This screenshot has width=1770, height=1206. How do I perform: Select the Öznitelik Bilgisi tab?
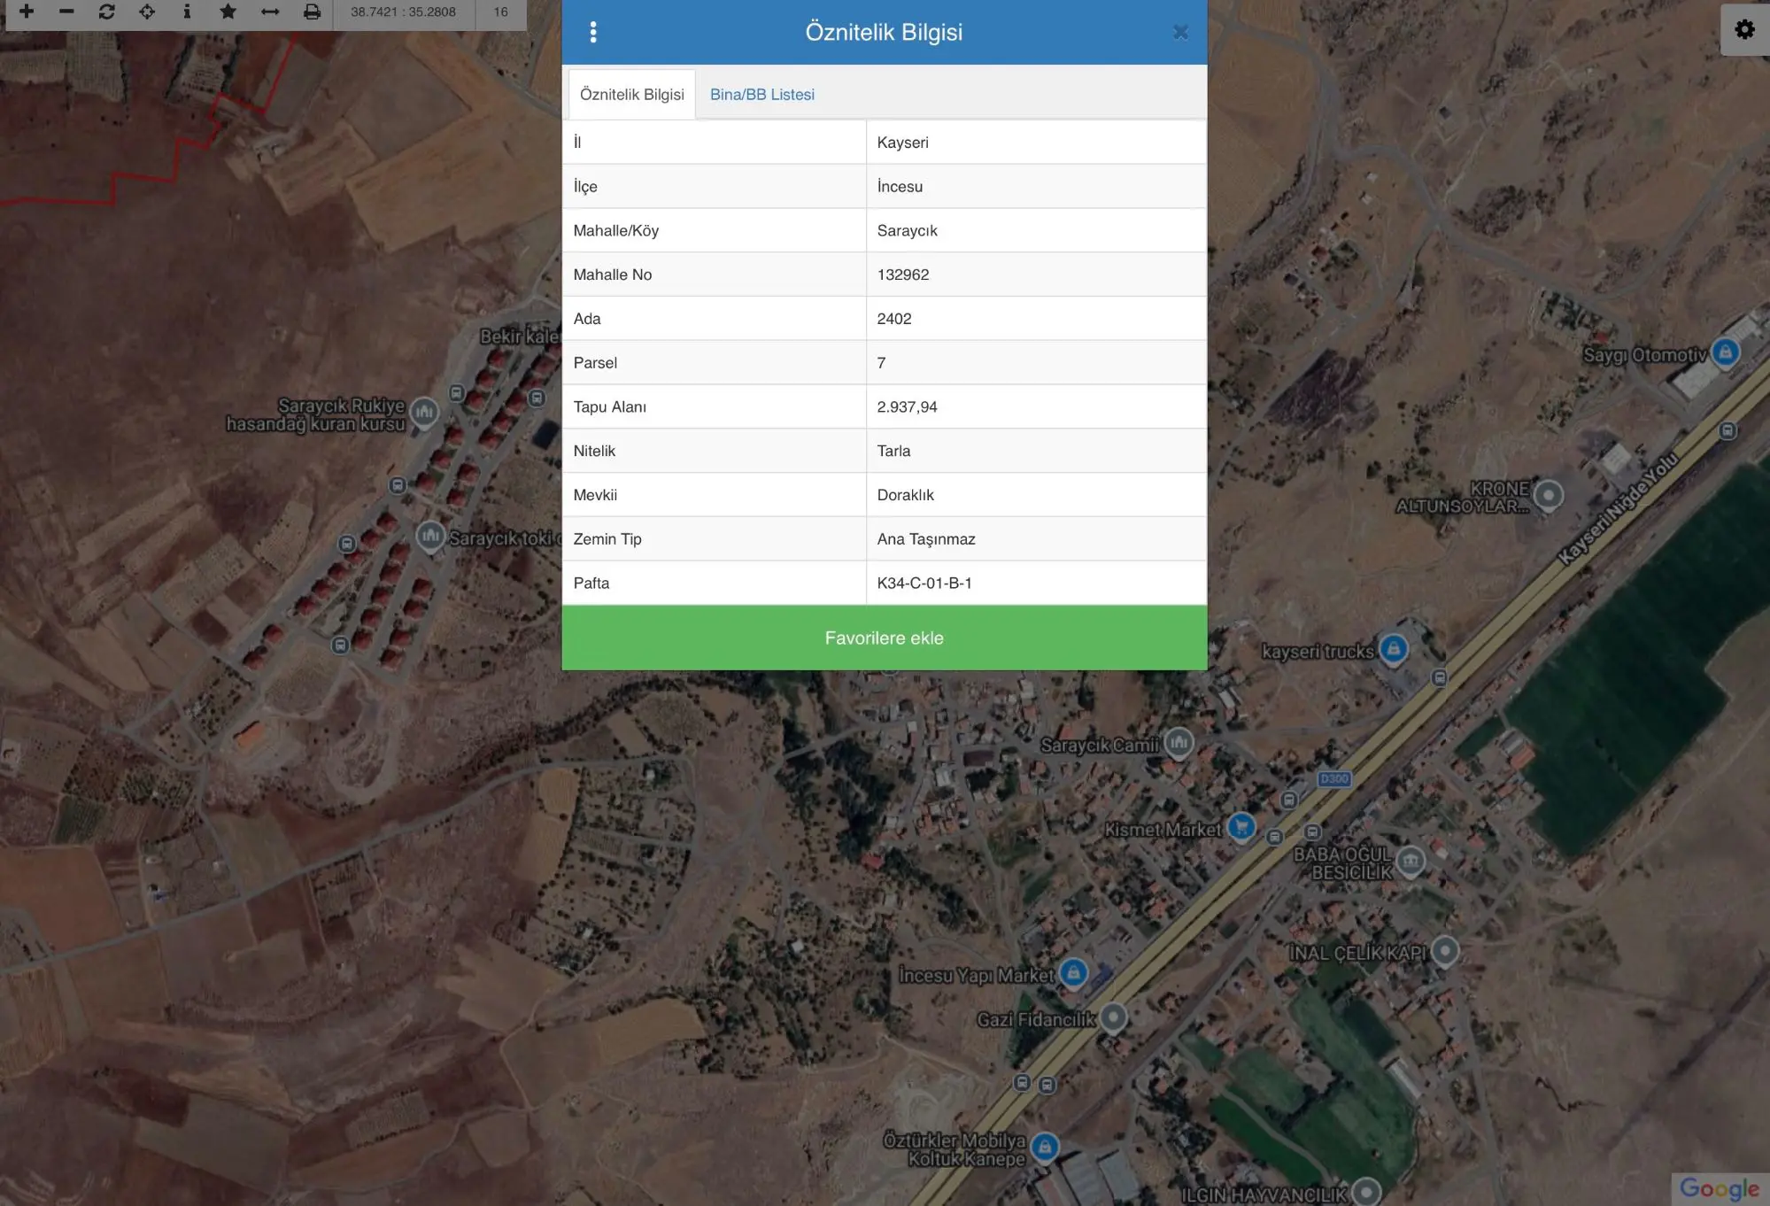coord(632,94)
